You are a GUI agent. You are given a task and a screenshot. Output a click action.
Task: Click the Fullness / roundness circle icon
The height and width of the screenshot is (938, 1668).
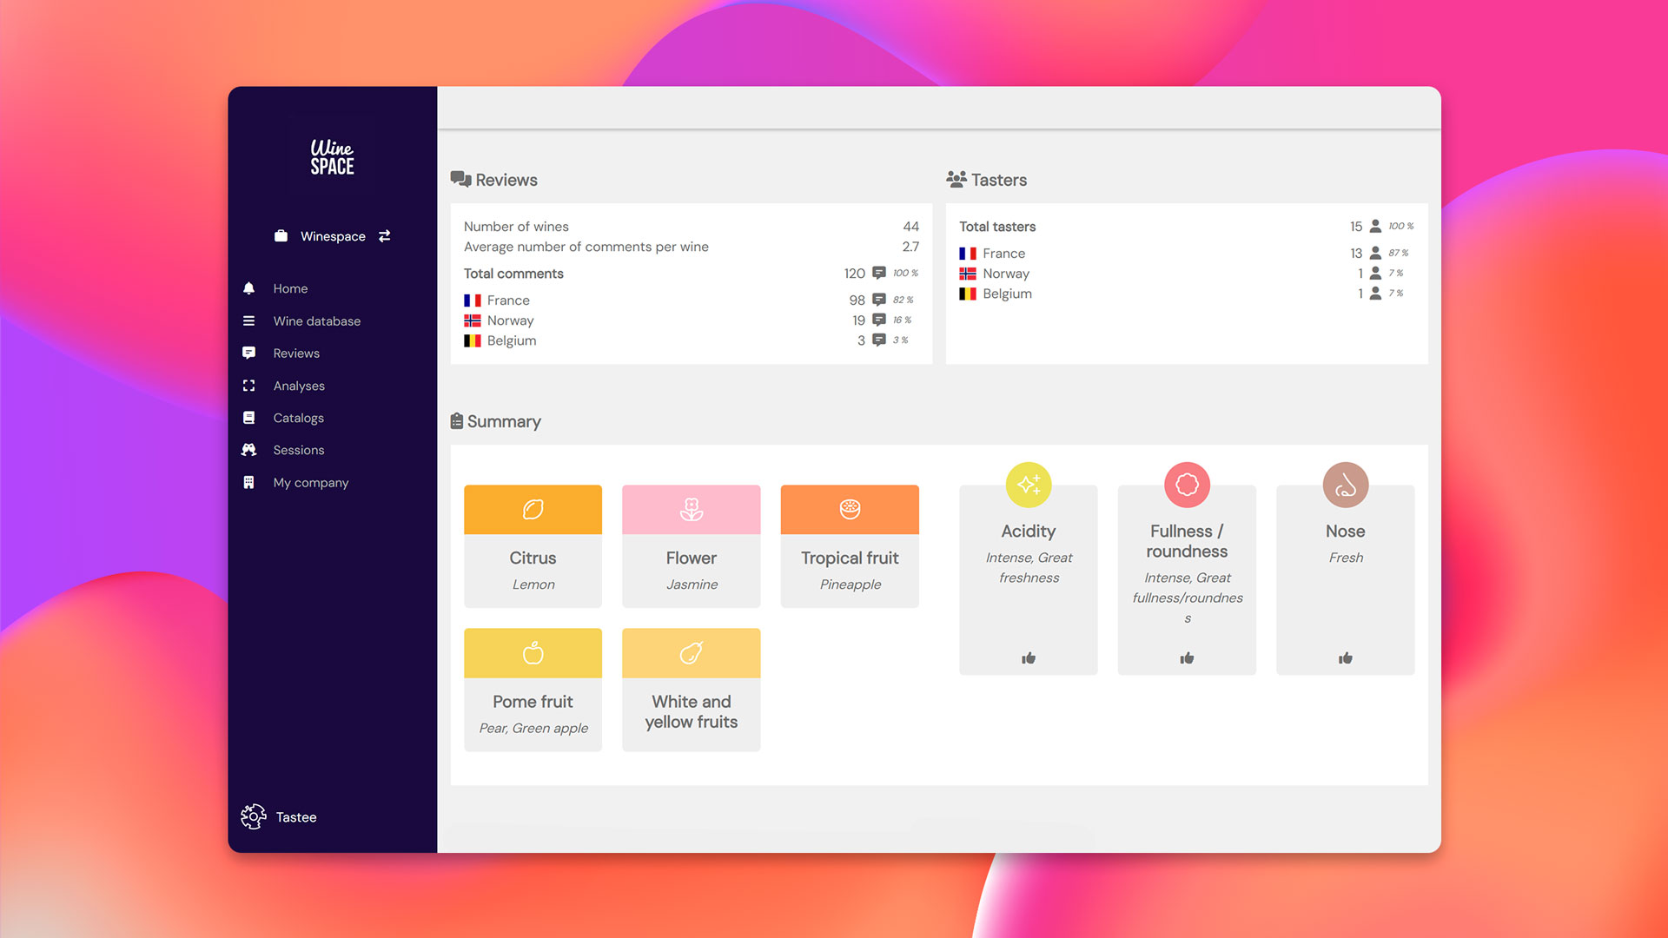[1186, 485]
